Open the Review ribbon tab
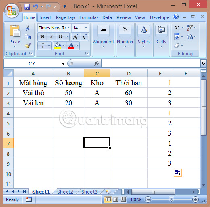 pos(124,17)
